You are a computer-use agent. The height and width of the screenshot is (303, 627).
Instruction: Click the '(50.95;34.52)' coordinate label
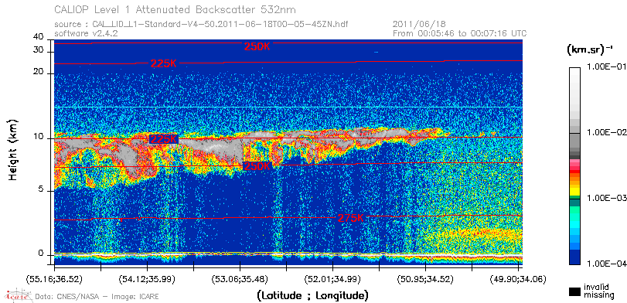(426, 279)
